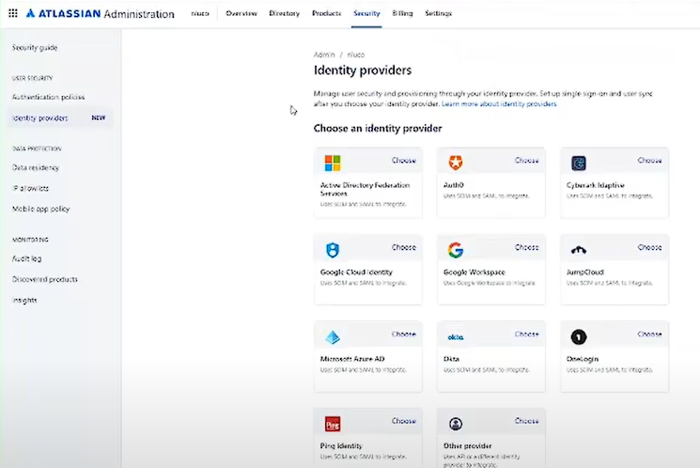700x468 pixels.
Task: Open Mobile app policy in sidebar
Action: [x=40, y=209]
